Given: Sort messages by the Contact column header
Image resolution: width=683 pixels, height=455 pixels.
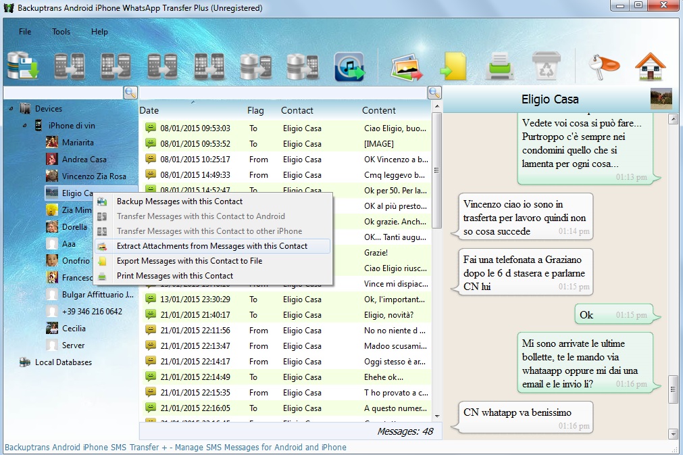Looking at the screenshot, I should [x=297, y=111].
